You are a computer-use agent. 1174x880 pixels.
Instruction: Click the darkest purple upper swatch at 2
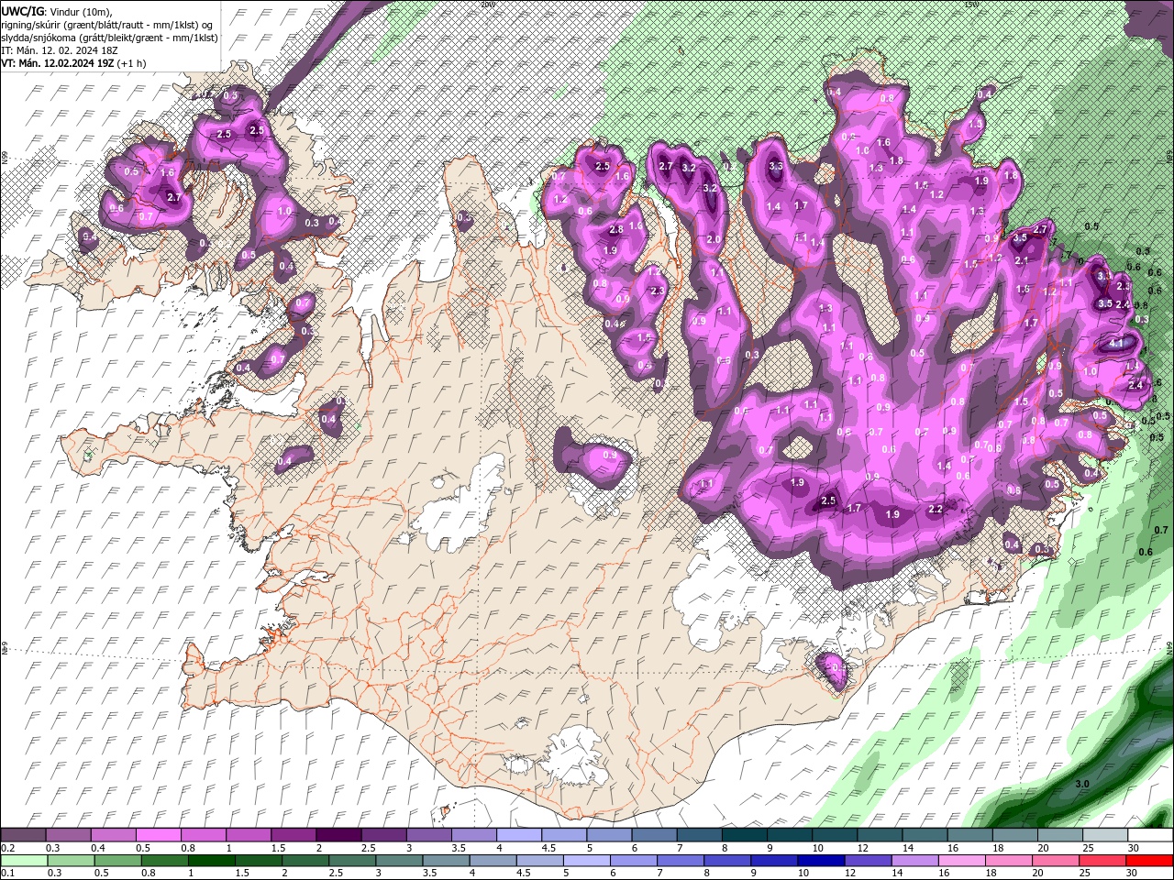tap(338, 835)
